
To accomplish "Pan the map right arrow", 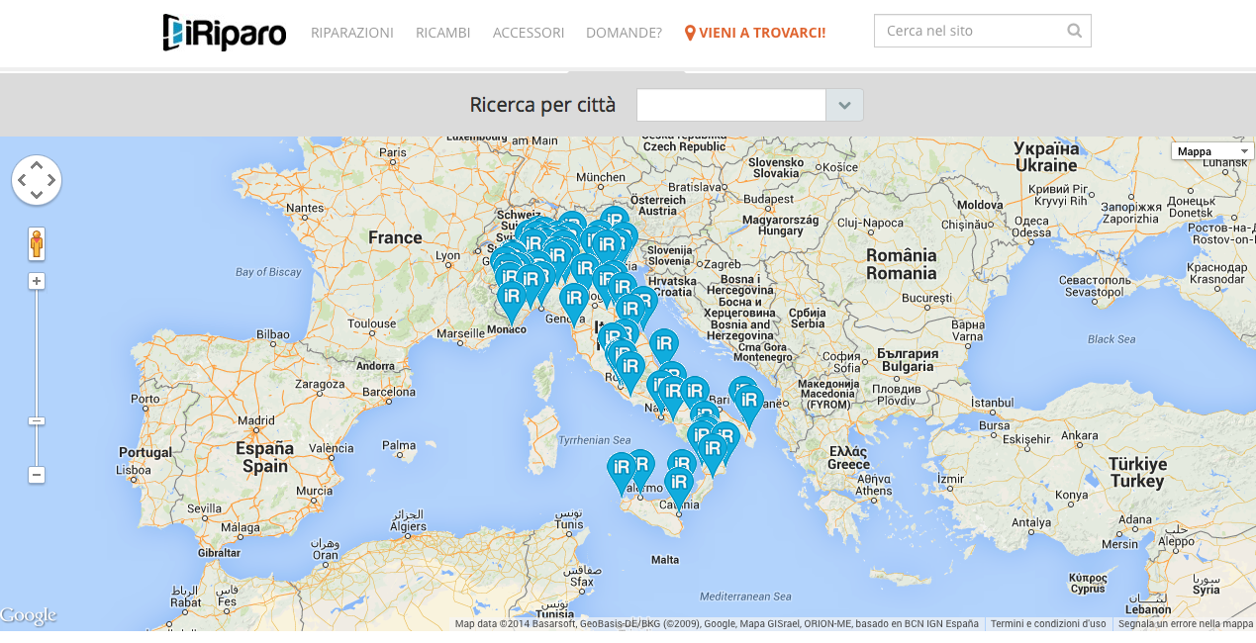I will (x=51, y=180).
